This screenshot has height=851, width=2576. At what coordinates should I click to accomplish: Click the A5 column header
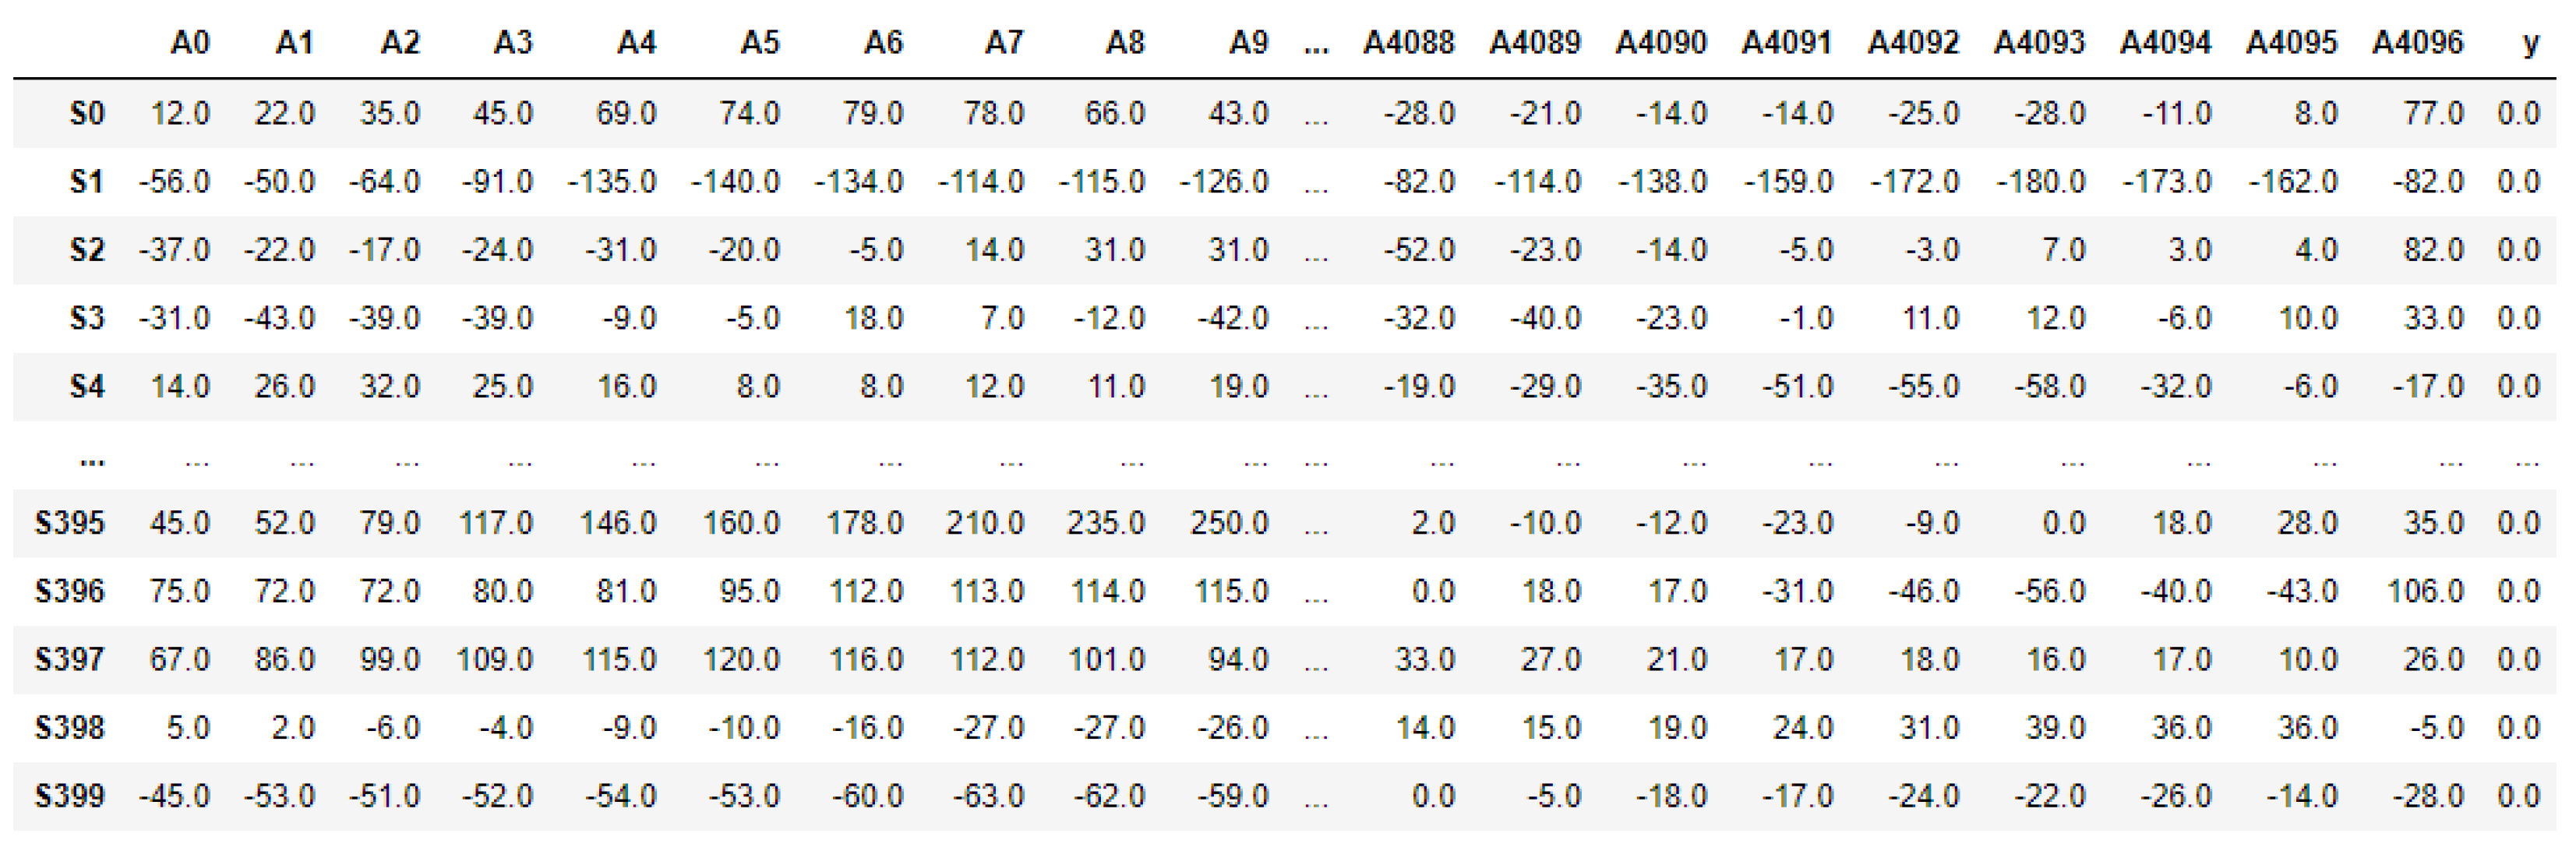[x=759, y=43]
